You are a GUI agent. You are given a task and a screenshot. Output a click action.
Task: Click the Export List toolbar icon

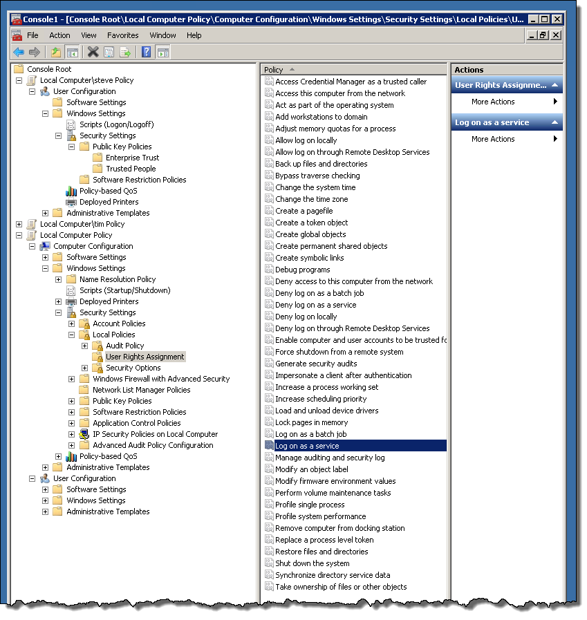125,52
